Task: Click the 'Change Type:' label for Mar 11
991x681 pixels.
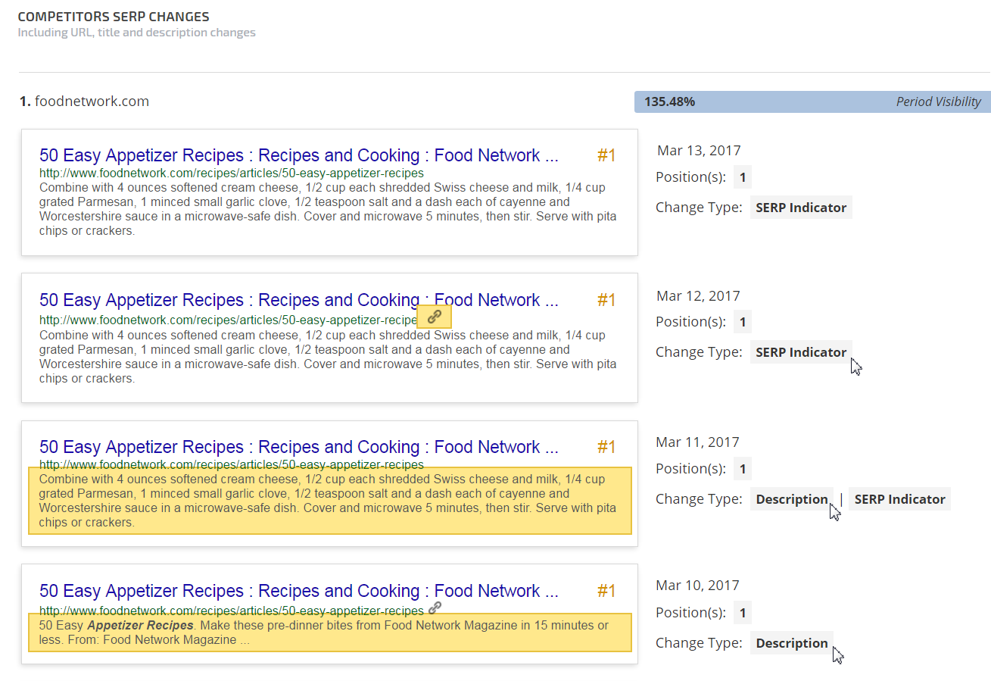Action: click(699, 499)
